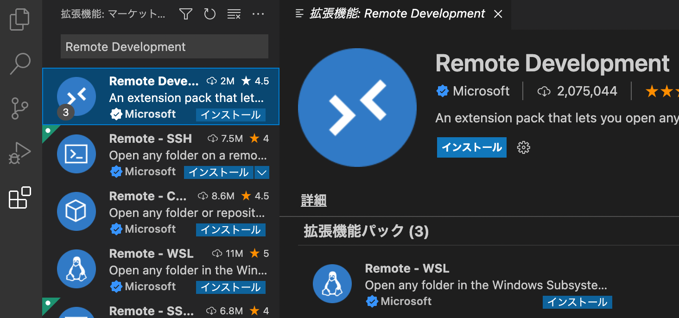The width and height of the screenshot is (679, 318).
Task: Click the description 'An extension pack that lets you open'
Action: click(x=557, y=118)
